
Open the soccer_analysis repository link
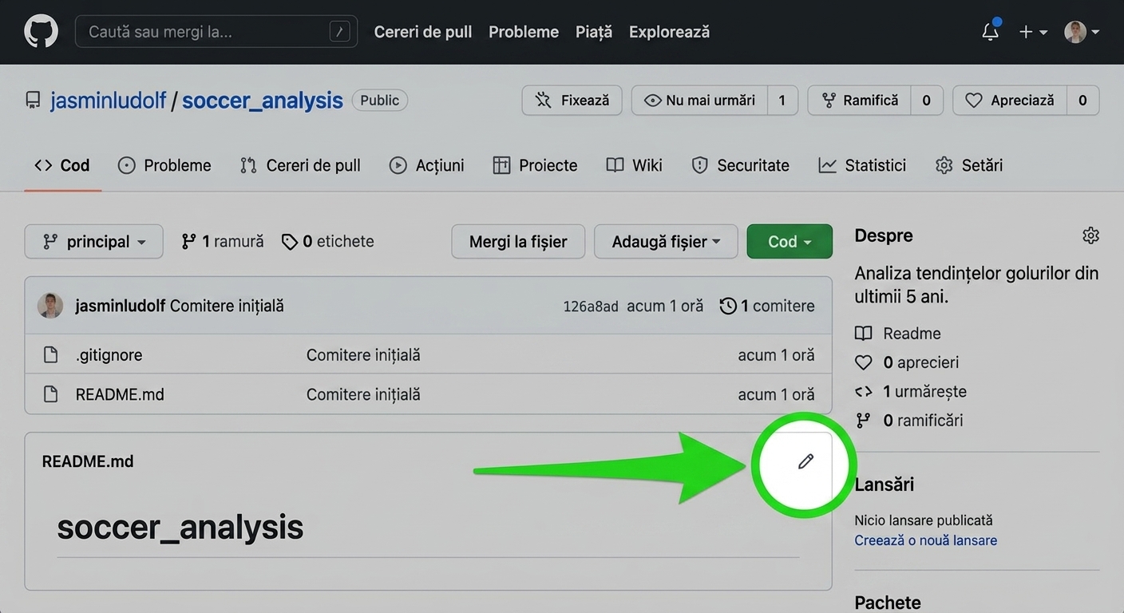[x=263, y=101]
